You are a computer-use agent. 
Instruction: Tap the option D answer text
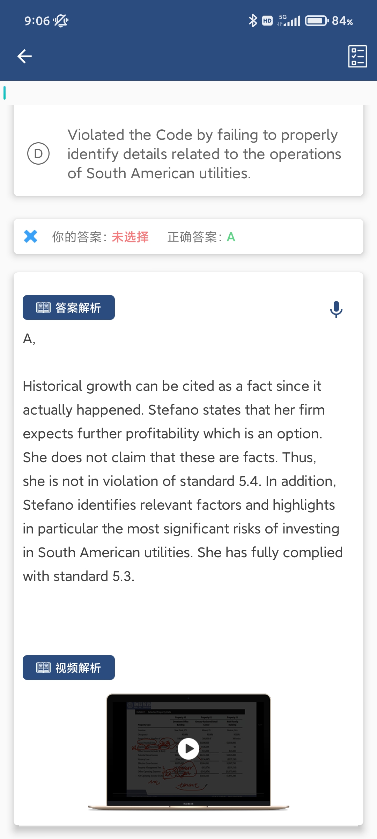(x=204, y=154)
